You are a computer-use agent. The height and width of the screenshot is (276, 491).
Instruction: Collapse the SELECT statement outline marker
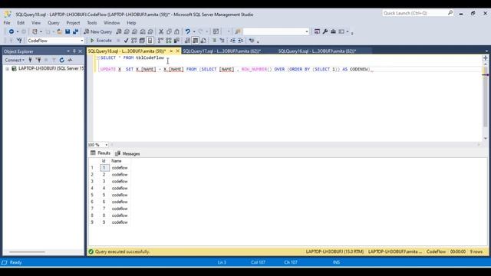point(98,58)
